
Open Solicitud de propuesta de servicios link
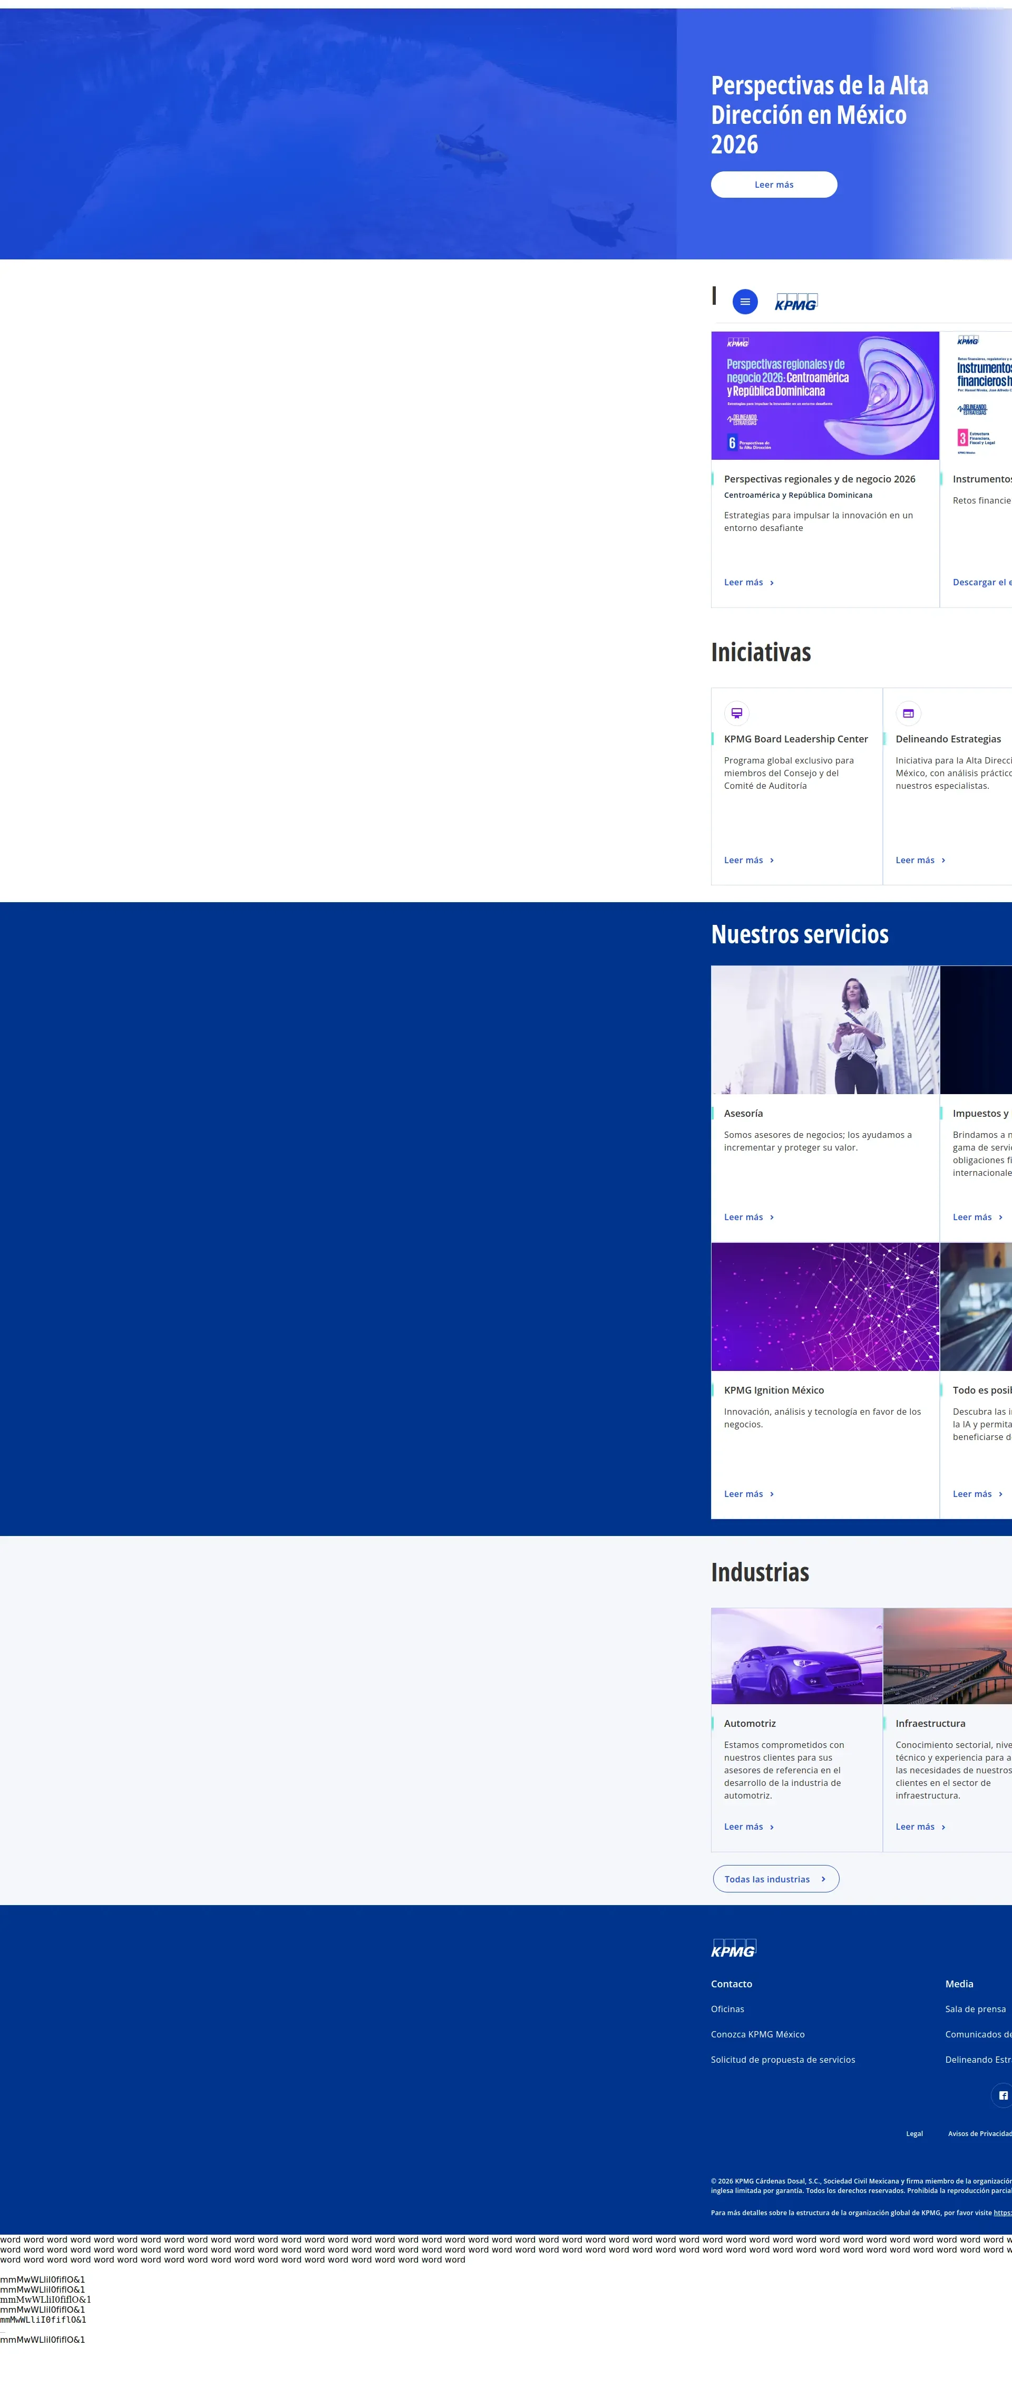(782, 2059)
